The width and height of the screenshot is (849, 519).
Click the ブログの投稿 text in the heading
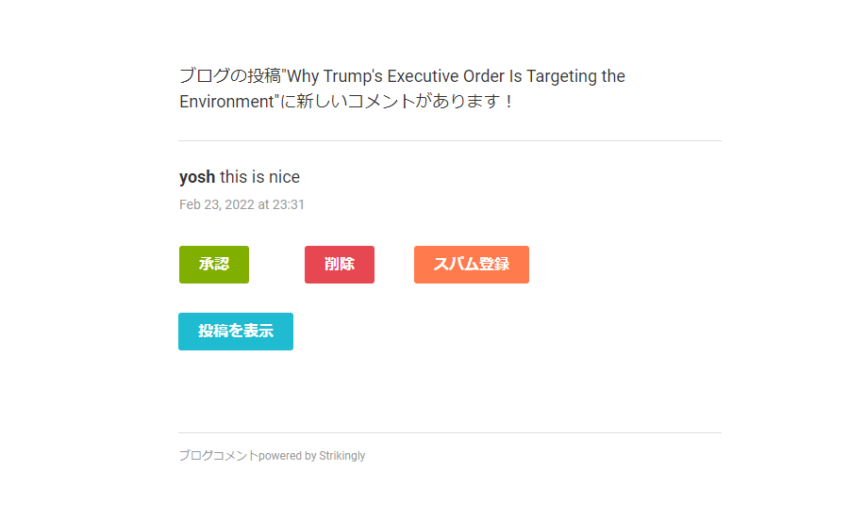pyautogui.click(x=230, y=76)
